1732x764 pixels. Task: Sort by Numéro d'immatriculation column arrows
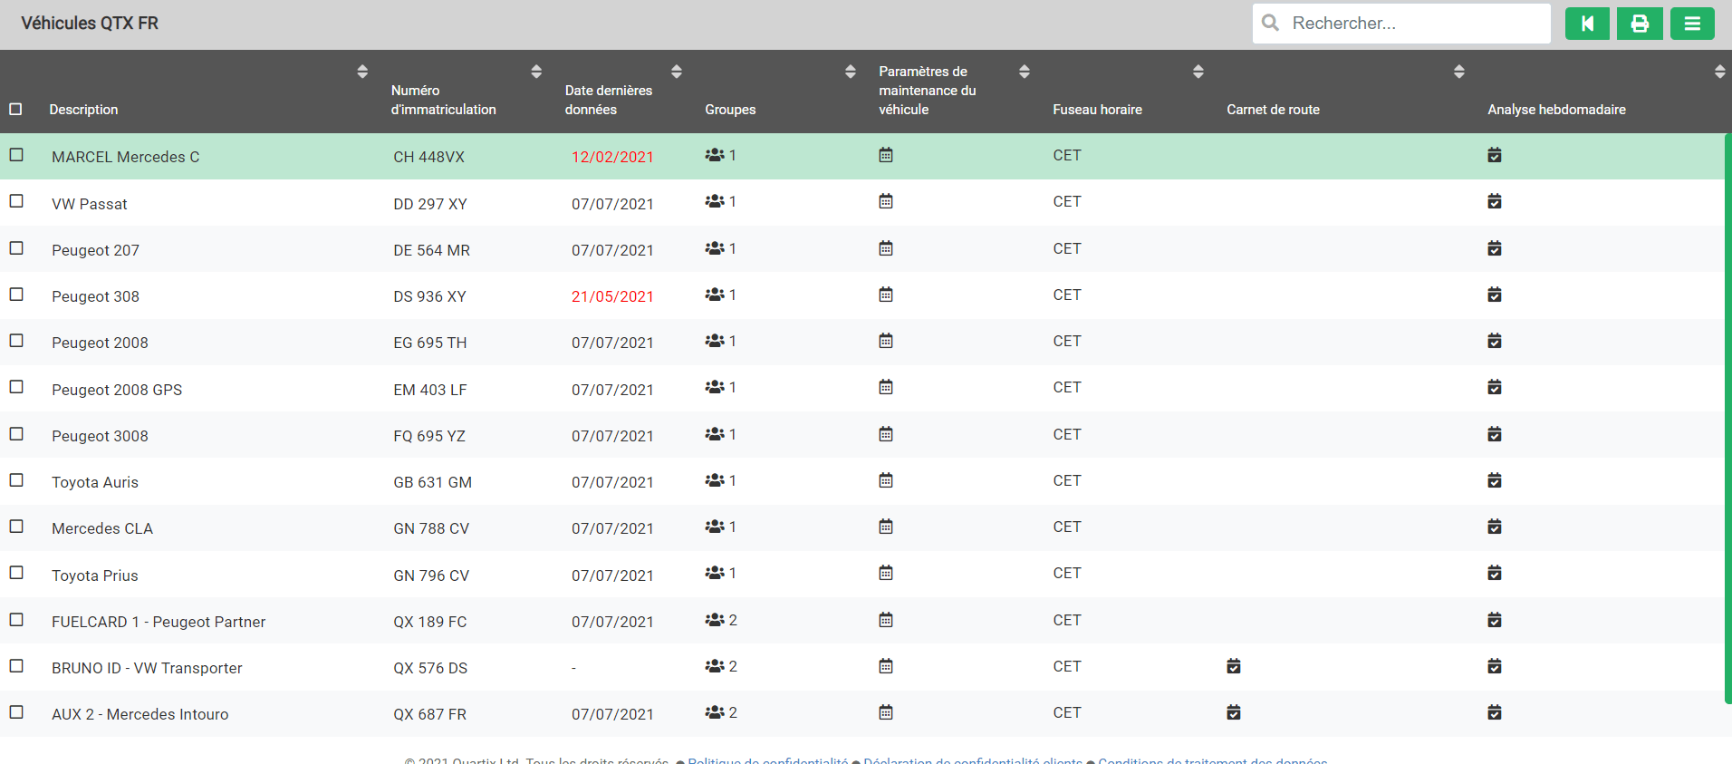[536, 72]
